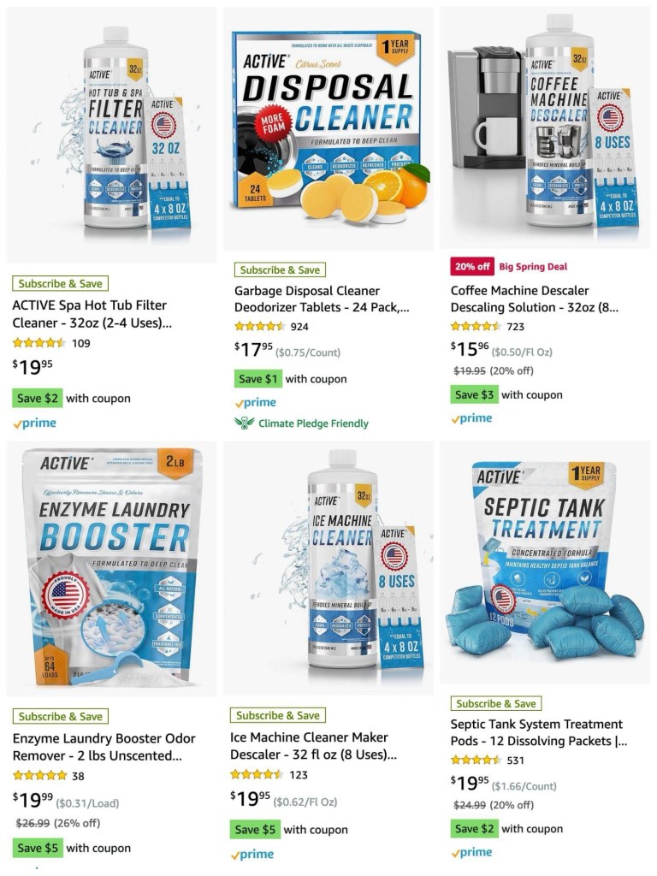Viewport: 657px width, 876px height.
Task: Click the star rating of Enzyme Laundry Booster
Action: pyautogui.click(x=39, y=775)
